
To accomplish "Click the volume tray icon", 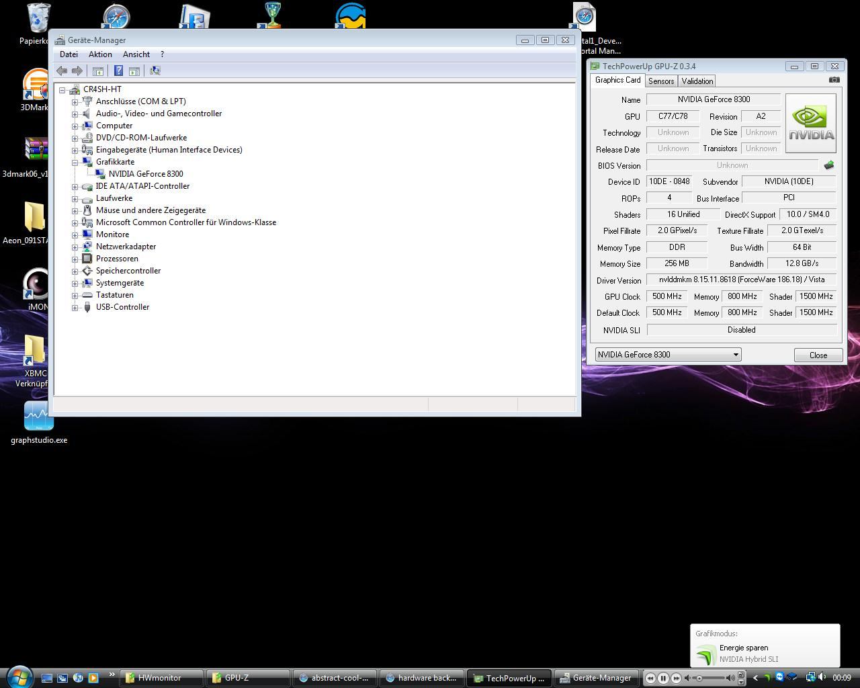I will pos(822,677).
